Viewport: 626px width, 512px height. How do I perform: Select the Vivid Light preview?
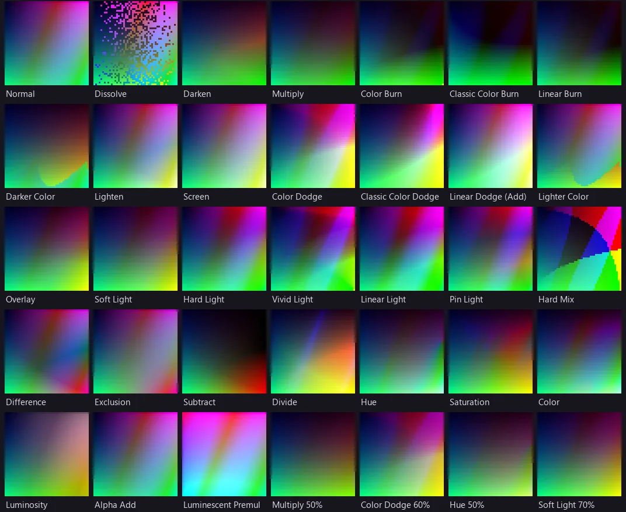[x=313, y=249]
